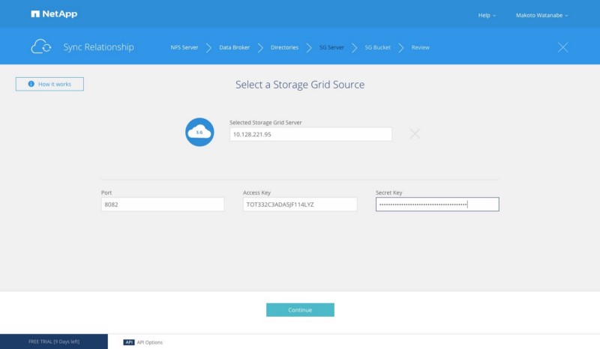This screenshot has height=349, width=600.
Task: Select the SG Server step
Action: click(331, 47)
